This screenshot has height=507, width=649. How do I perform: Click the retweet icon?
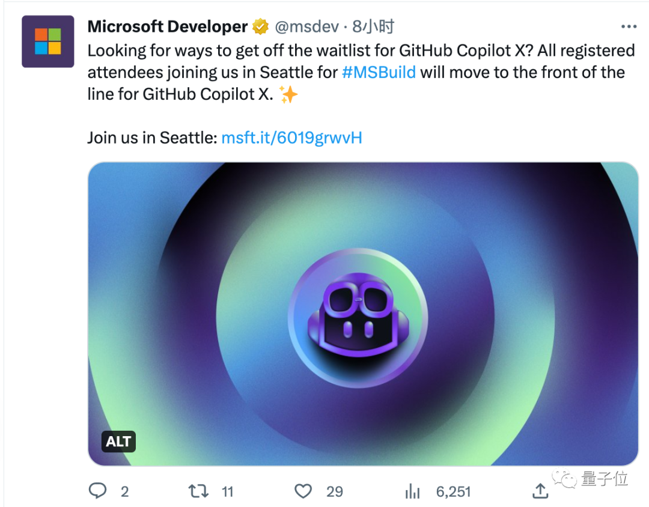pyautogui.click(x=198, y=491)
